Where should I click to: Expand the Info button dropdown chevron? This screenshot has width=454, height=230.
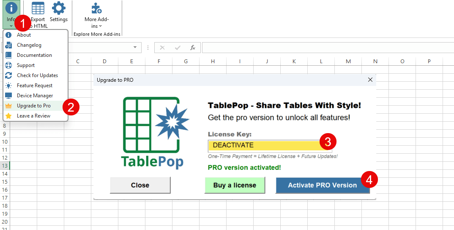click(x=11, y=26)
